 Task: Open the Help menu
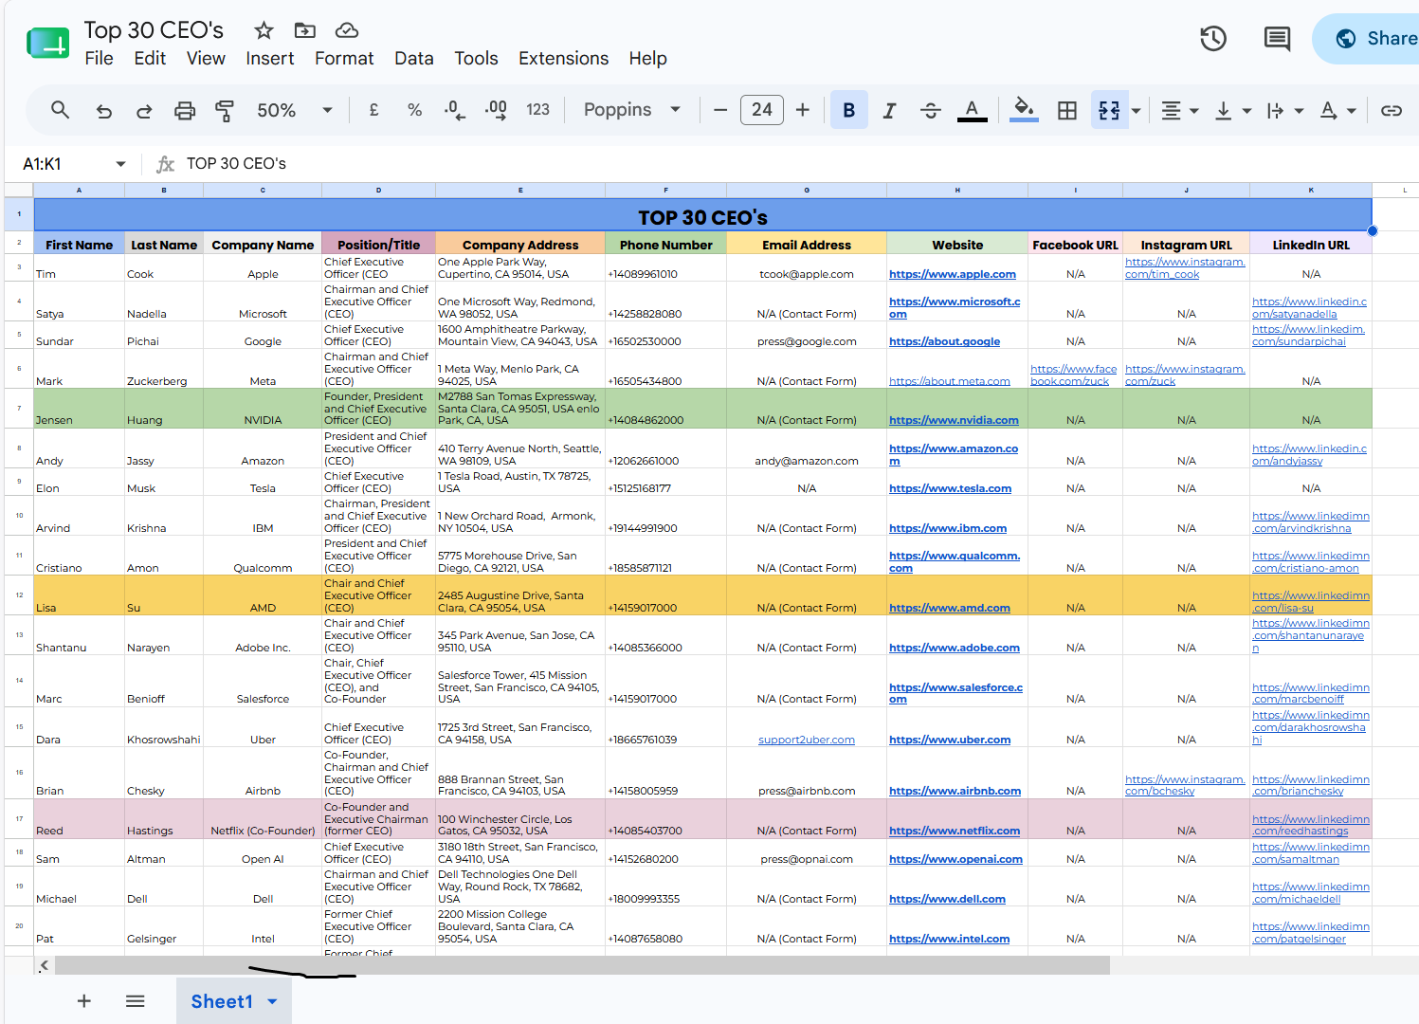pyautogui.click(x=647, y=59)
